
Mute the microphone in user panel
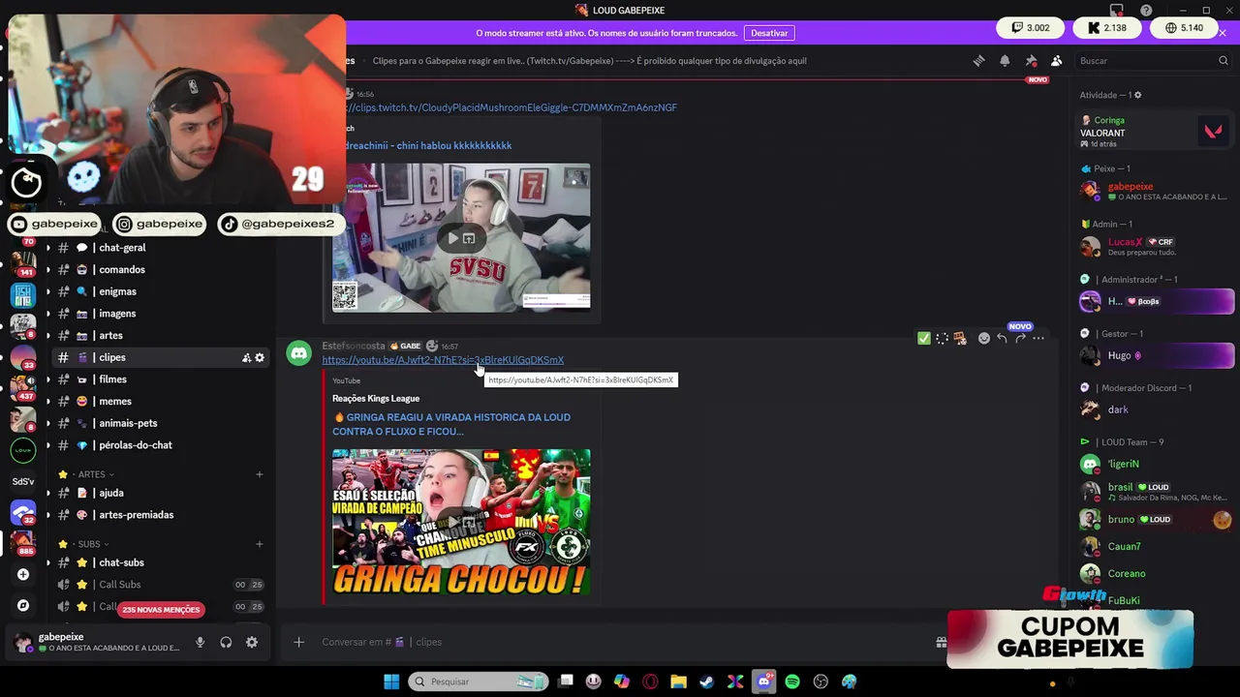[200, 642]
